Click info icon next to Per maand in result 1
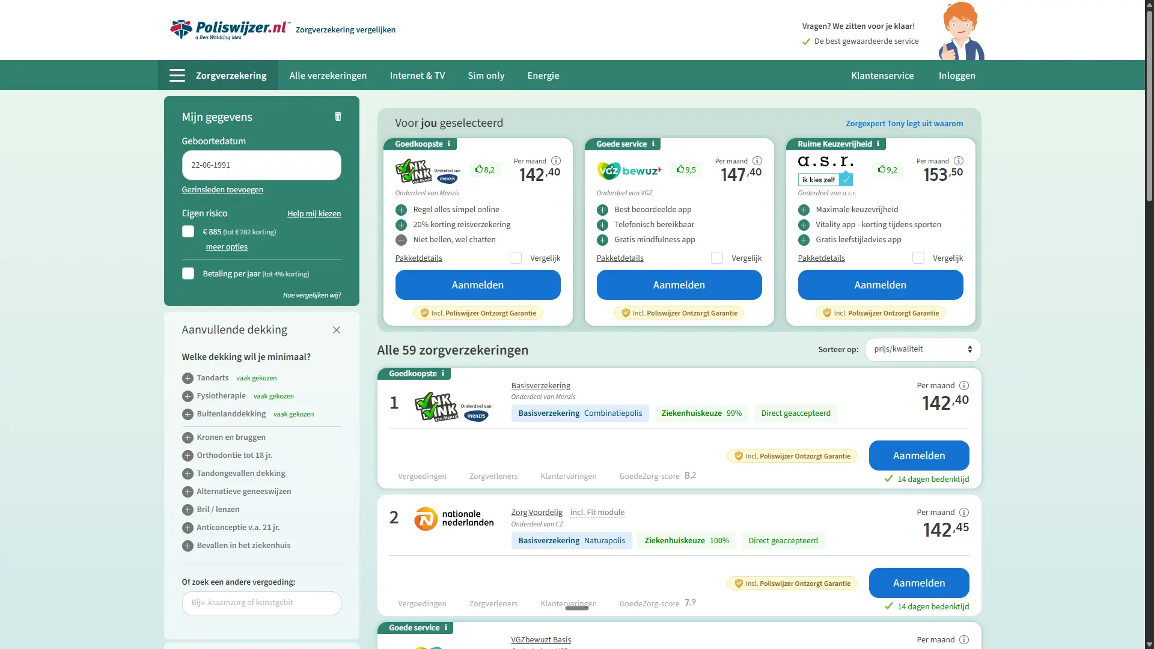 coord(964,386)
